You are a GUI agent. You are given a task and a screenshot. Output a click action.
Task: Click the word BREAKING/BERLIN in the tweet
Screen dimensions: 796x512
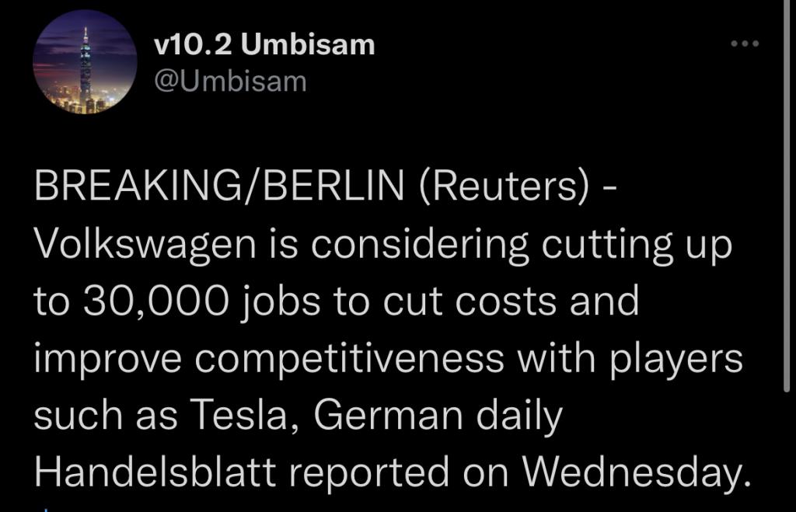click(219, 186)
